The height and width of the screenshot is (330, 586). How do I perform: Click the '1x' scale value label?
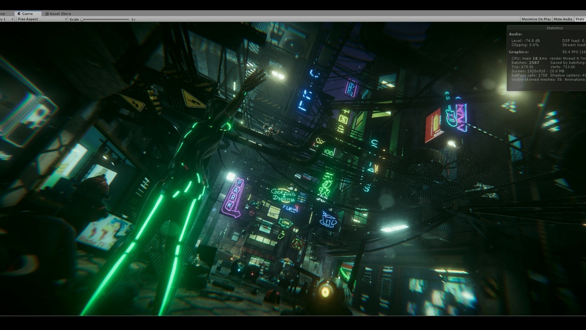(x=133, y=19)
